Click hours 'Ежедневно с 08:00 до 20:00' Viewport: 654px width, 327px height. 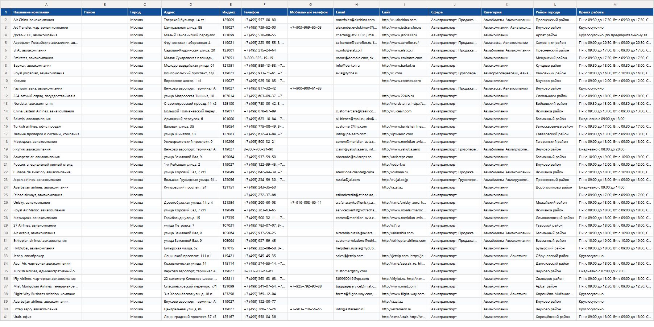(615, 149)
